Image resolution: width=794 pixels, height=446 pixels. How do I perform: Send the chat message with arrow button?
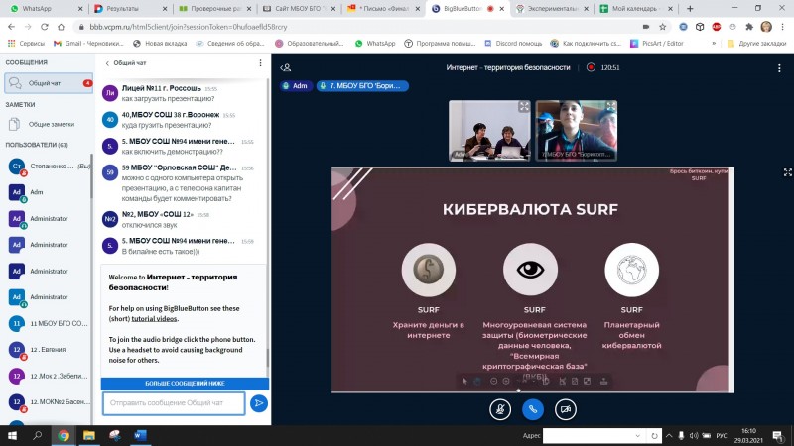[x=258, y=402]
